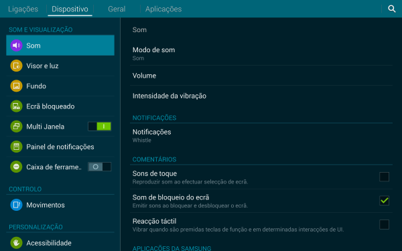Open Painel de notificações entry

(x=60, y=147)
